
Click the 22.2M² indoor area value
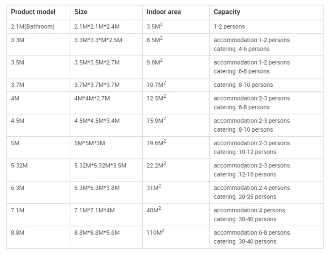coord(156,166)
